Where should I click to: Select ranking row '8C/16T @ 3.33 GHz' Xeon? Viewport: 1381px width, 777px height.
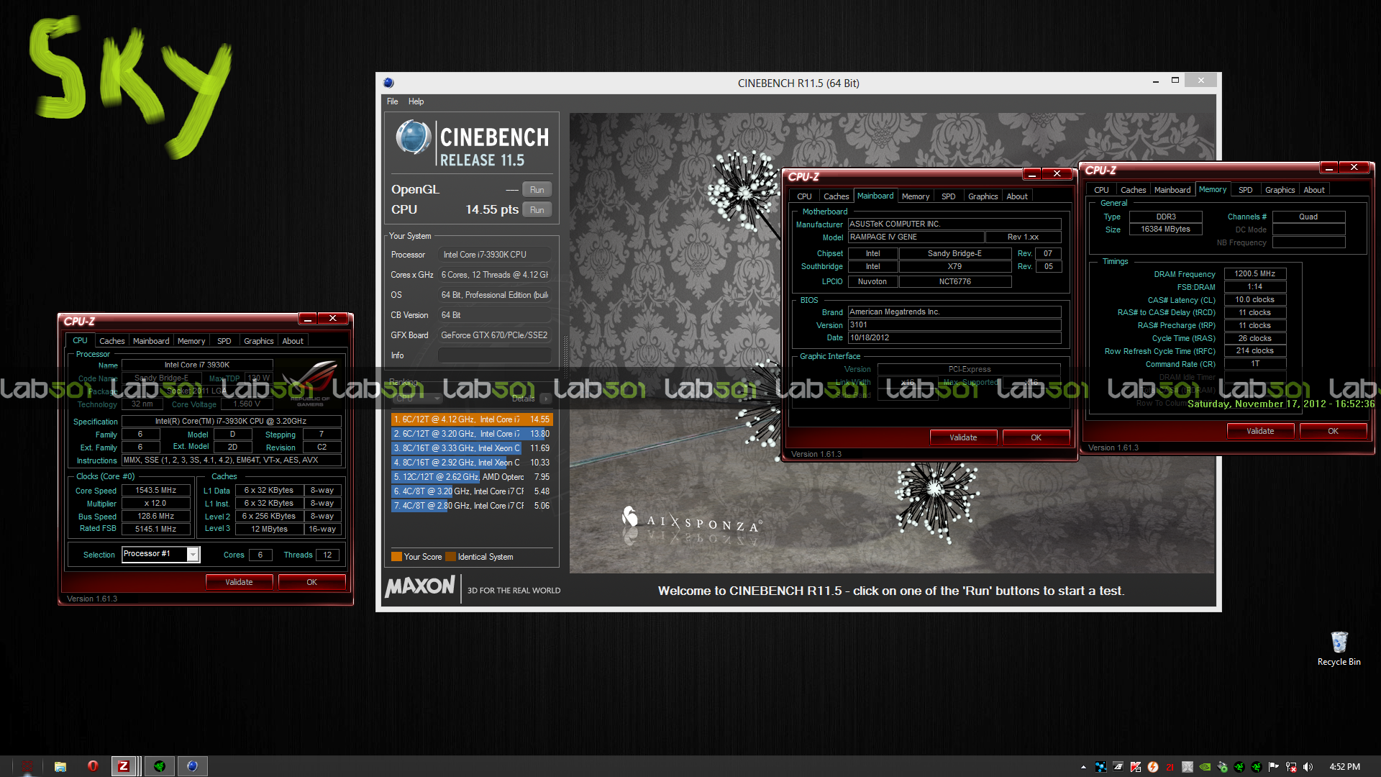472,448
